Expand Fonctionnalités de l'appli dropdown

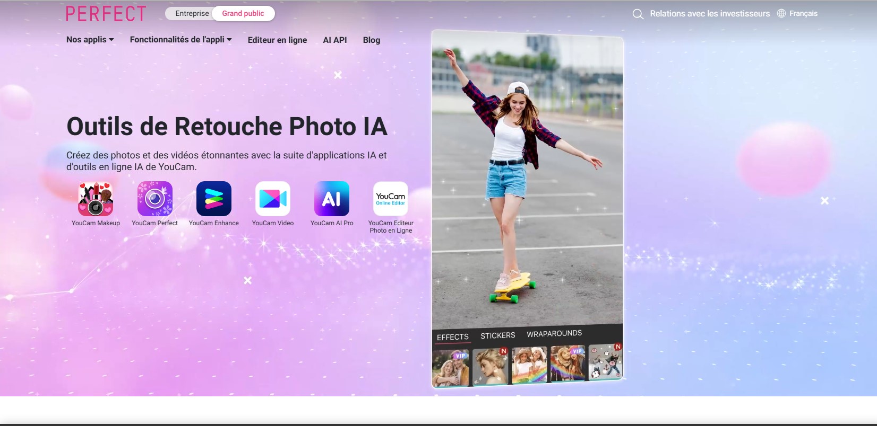[x=180, y=40]
